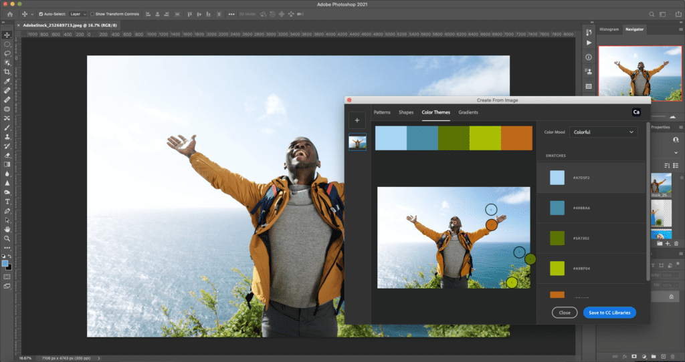Select the Zoom tool magnifier
Image resolution: width=685 pixels, height=362 pixels.
coord(7,238)
